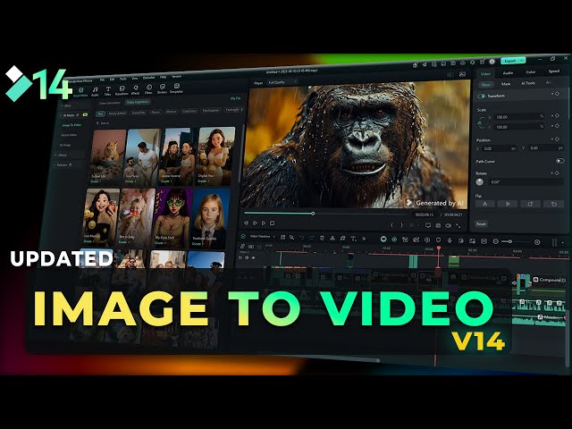
Task: Toggle the lock icon on Video track
Action: point(240,257)
